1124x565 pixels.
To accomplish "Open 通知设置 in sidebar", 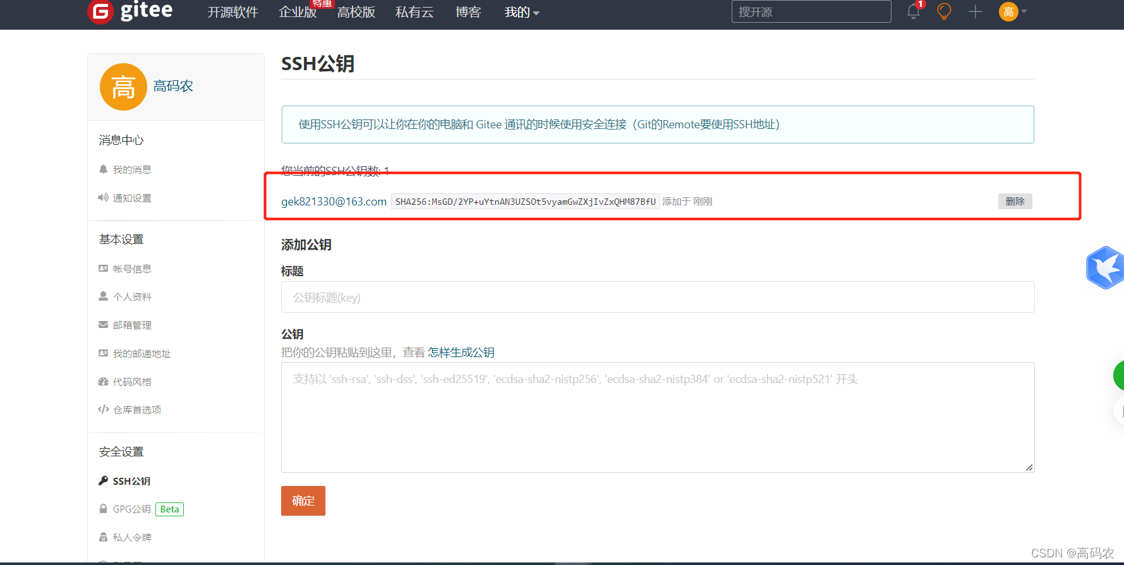I will click(x=132, y=198).
